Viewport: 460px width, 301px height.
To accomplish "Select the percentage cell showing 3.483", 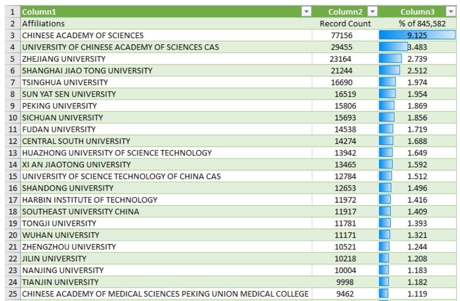I will [x=417, y=47].
